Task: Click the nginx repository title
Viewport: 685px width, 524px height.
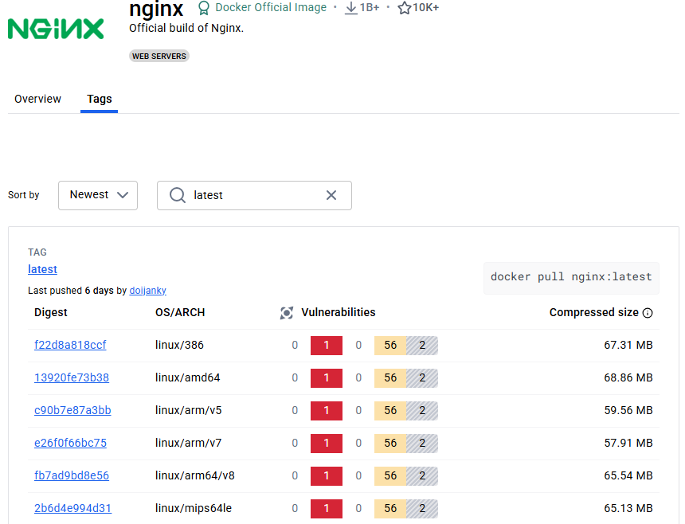Action: tap(156, 9)
